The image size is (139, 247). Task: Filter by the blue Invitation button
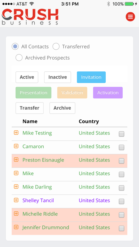pos(91,77)
